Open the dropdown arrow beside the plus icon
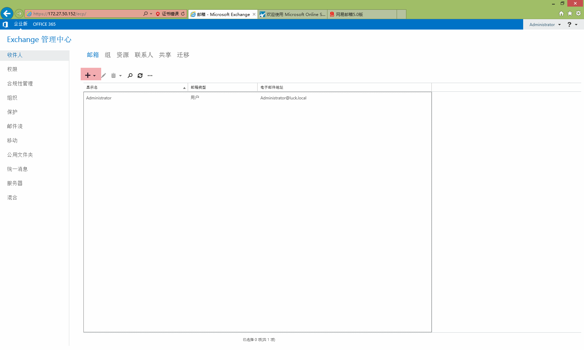The image size is (584, 350). click(94, 76)
